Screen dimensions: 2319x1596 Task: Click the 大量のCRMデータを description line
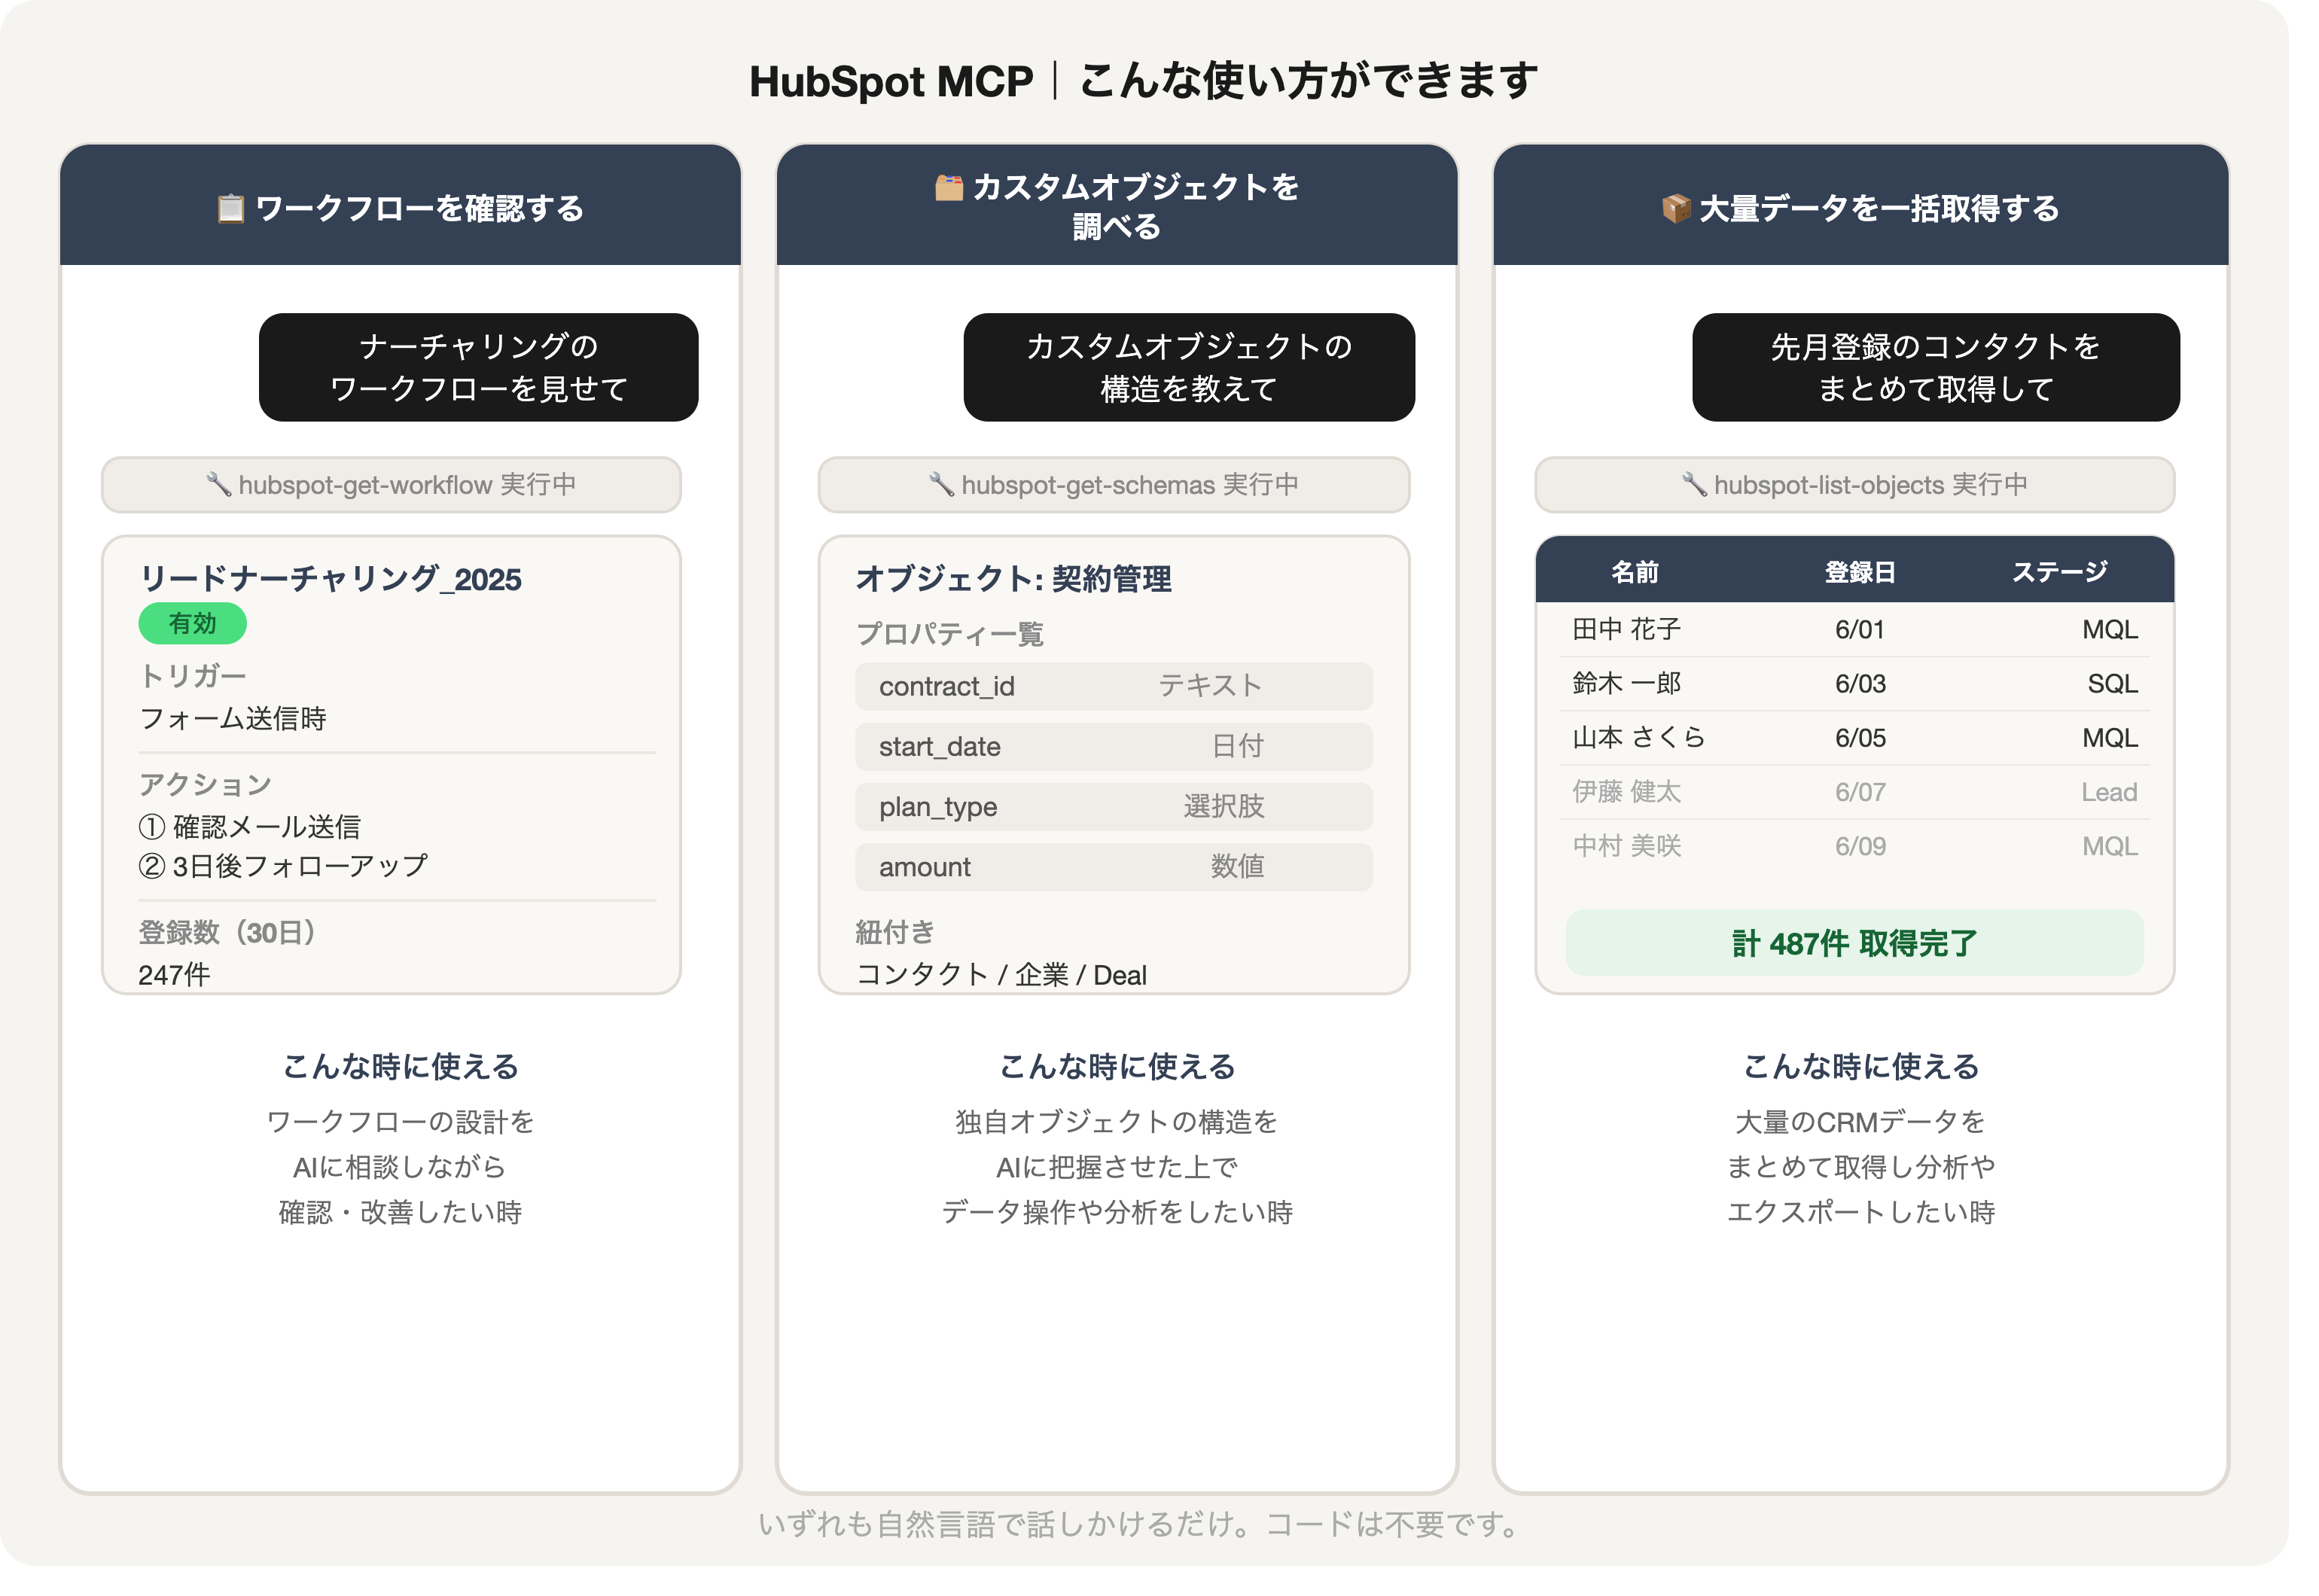tap(1860, 1122)
